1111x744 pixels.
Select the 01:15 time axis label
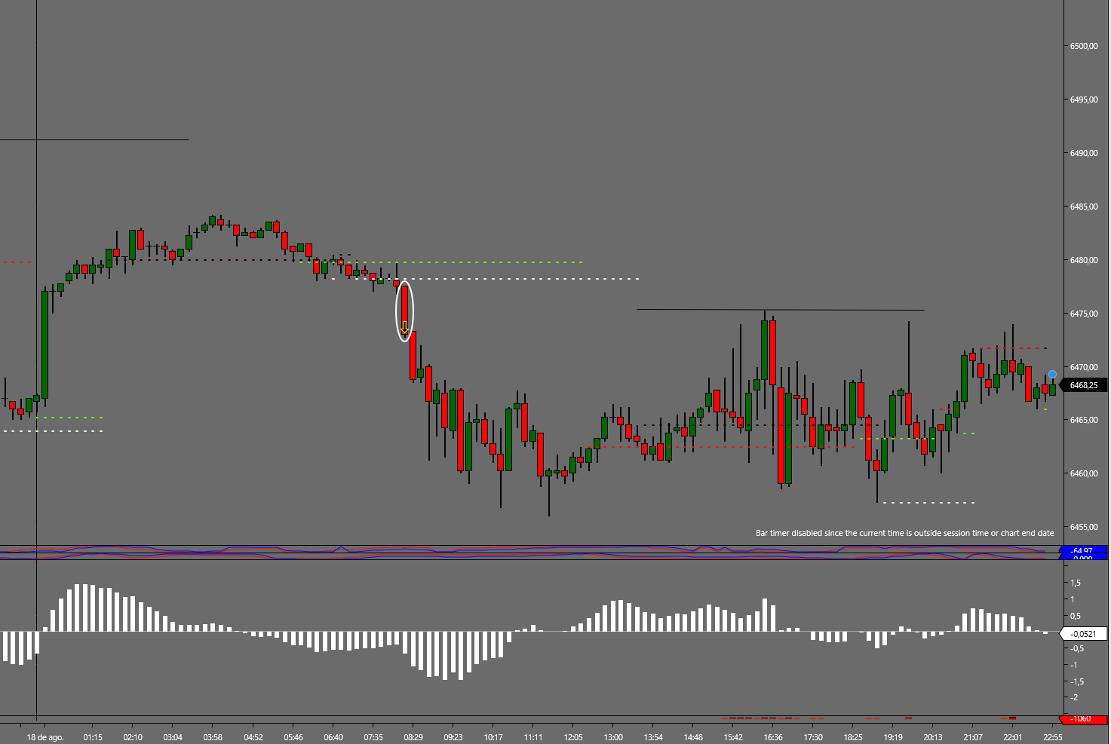tap(93, 737)
